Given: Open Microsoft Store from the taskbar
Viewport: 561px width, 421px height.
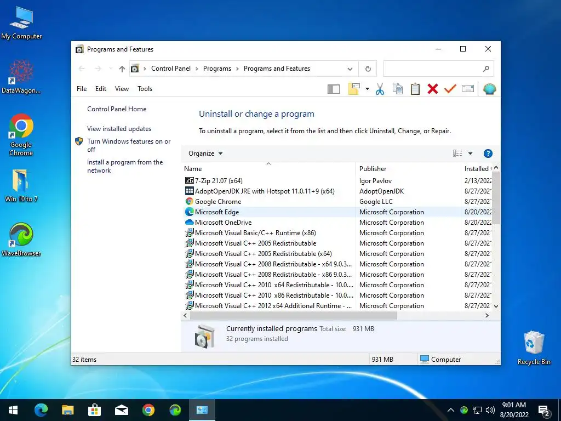Looking at the screenshot, I should [x=94, y=410].
